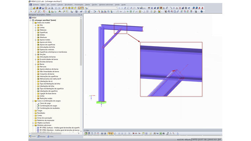
Task: Click the Redo arrow icon
Action: 59,8
